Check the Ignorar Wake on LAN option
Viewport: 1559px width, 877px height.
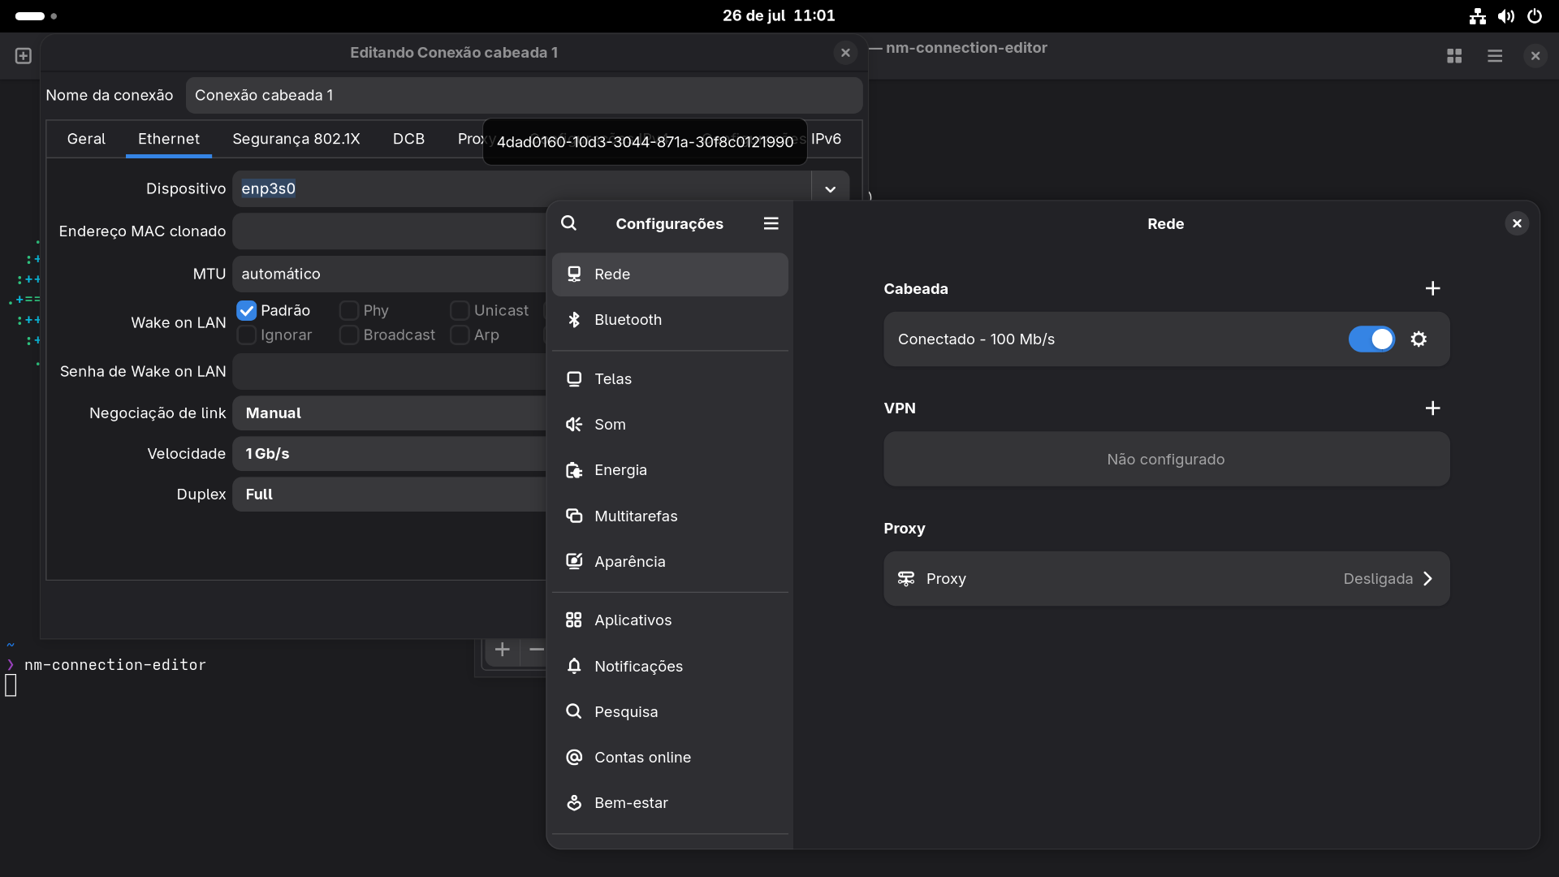pyautogui.click(x=247, y=335)
